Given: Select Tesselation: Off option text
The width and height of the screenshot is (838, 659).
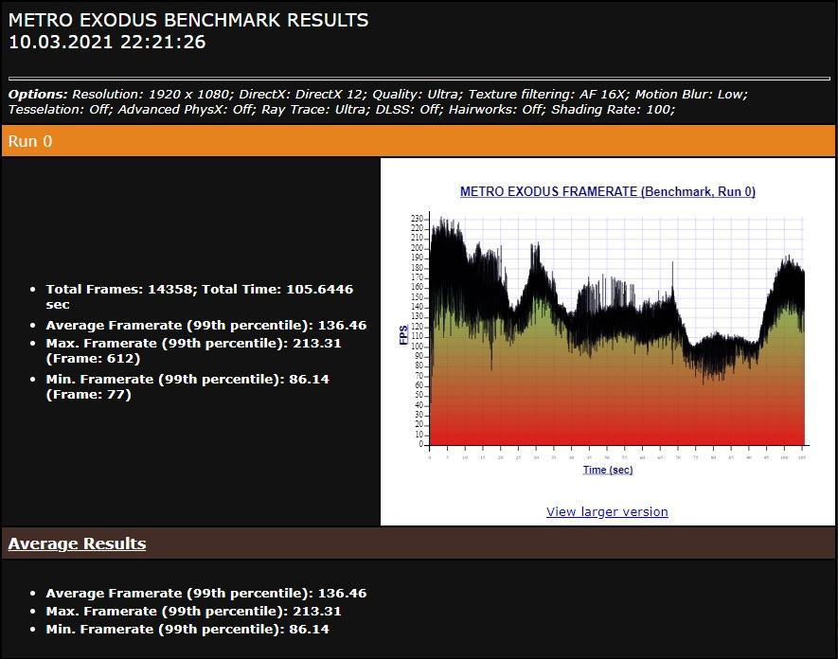Looking at the screenshot, I should (61, 110).
